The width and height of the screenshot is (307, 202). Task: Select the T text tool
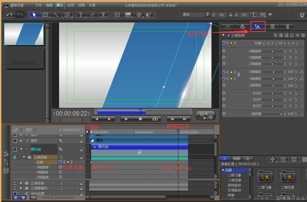point(81,15)
